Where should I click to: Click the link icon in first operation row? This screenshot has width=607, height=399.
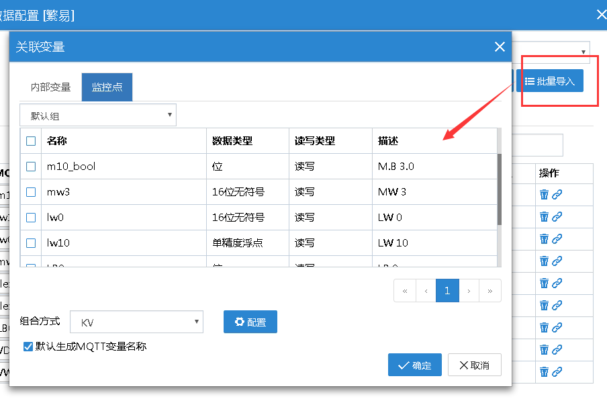point(557,195)
